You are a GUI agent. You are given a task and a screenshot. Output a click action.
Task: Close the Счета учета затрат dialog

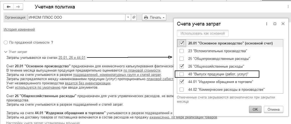283,24
